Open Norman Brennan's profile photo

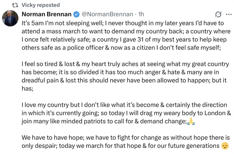tap(10, 18)
